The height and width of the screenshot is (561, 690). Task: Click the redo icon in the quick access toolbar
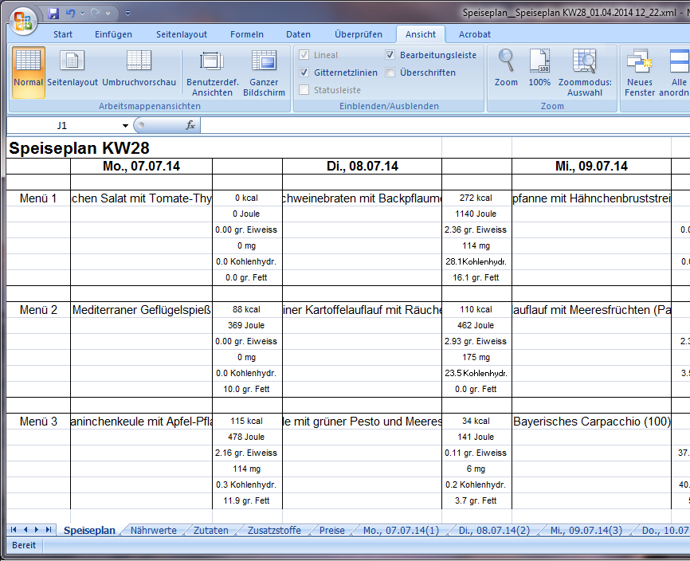tap(96, 14)
